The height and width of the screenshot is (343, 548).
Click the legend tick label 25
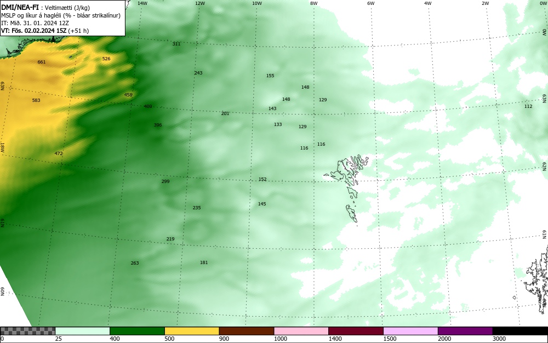(59, 339)
